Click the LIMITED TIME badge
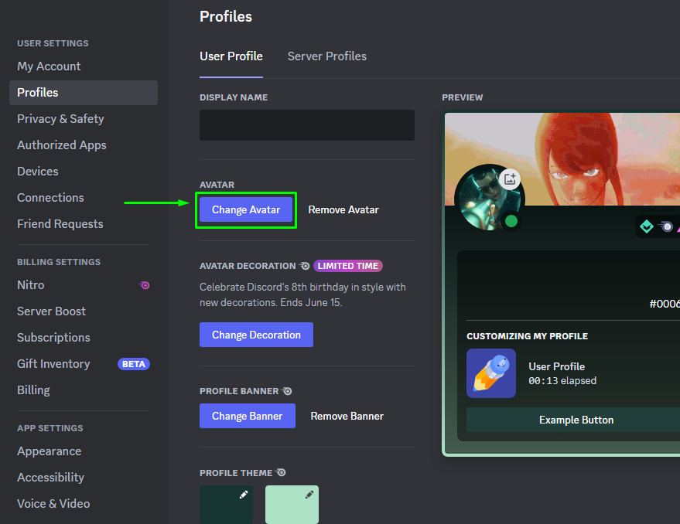Viewport: 680px width, 524px height. 348,266
